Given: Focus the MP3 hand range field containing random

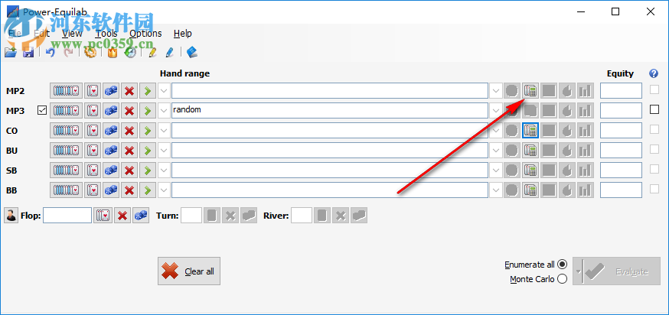Looking at the screenshot, I should (x=329, y=110).
